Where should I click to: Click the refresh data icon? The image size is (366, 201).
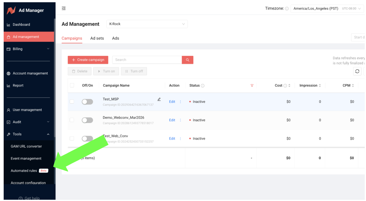point(357,71)
